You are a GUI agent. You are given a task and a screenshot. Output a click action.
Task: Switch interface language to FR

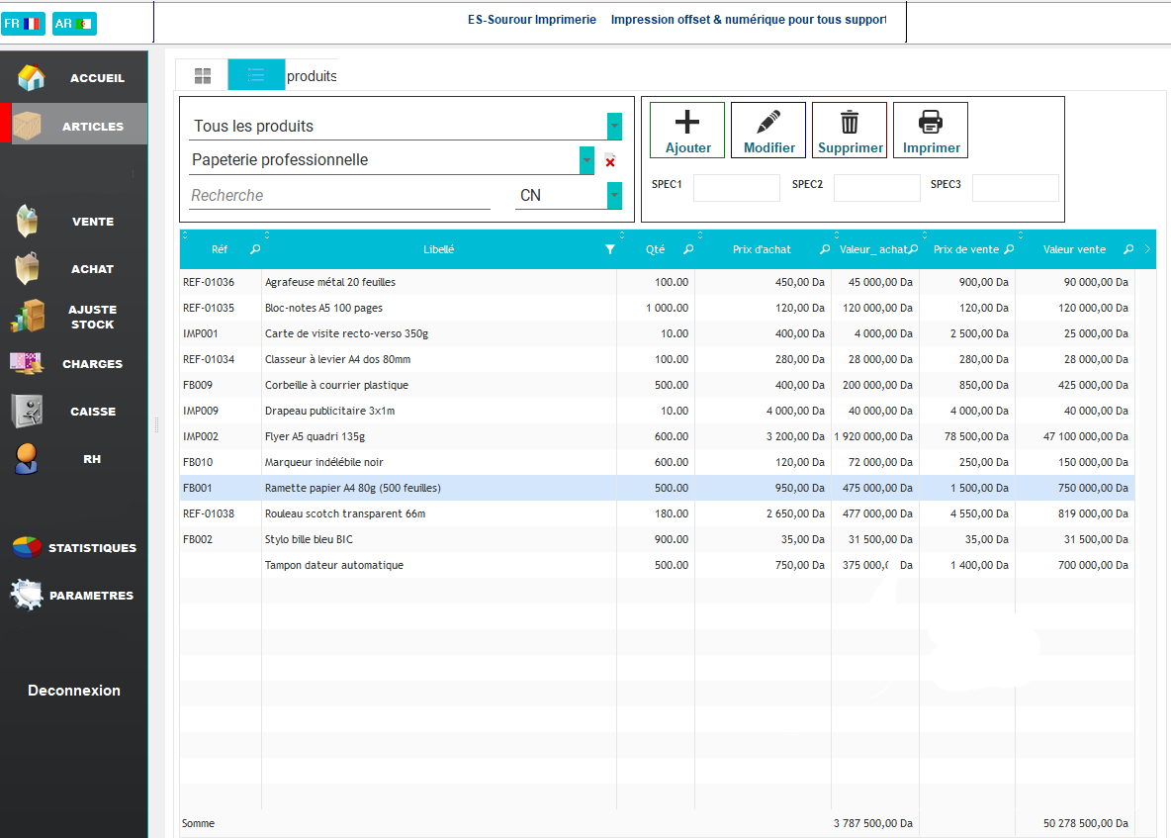[23, 22]
